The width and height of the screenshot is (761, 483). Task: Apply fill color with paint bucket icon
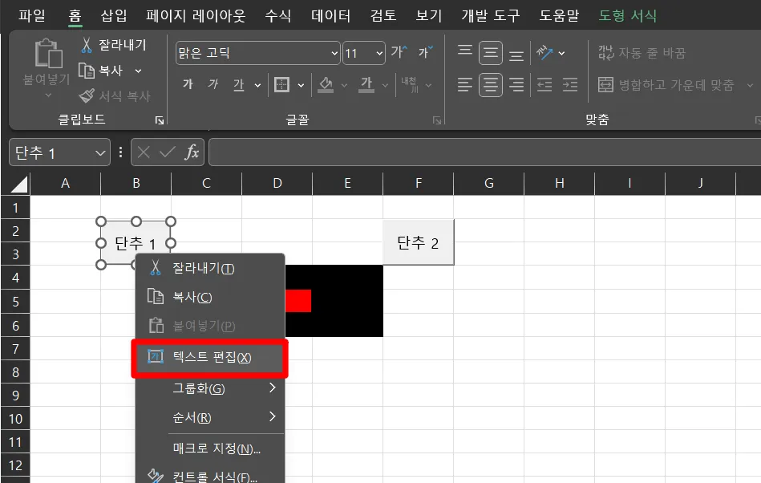point(324,84)
